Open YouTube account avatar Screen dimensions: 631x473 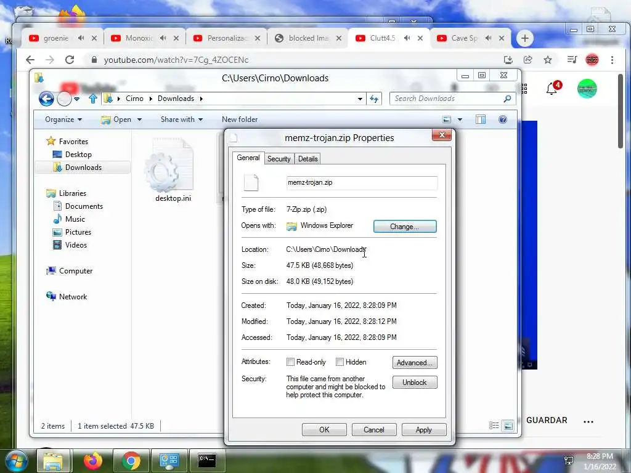[x=587, y=89]
